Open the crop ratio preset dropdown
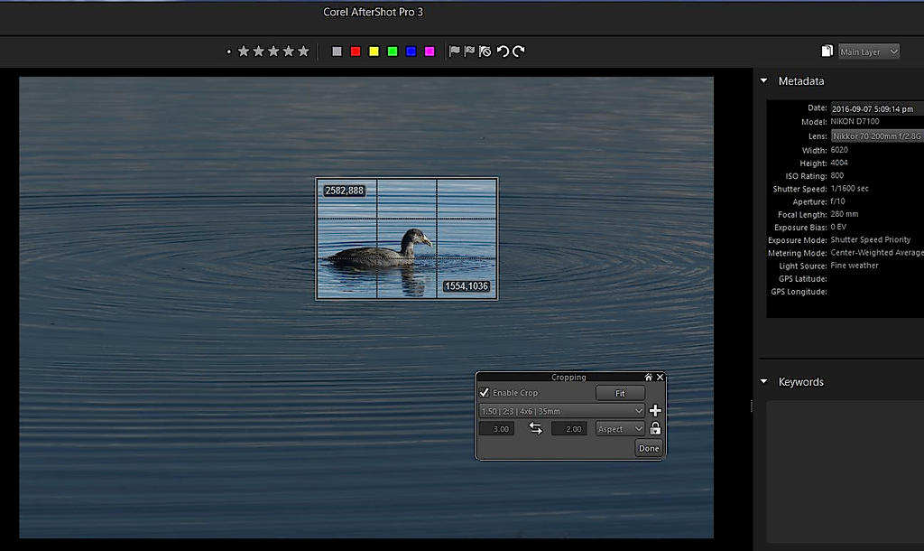924x551 pixels. point(561,411)
